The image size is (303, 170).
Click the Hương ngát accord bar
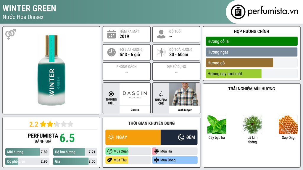[x=252, y=52]
